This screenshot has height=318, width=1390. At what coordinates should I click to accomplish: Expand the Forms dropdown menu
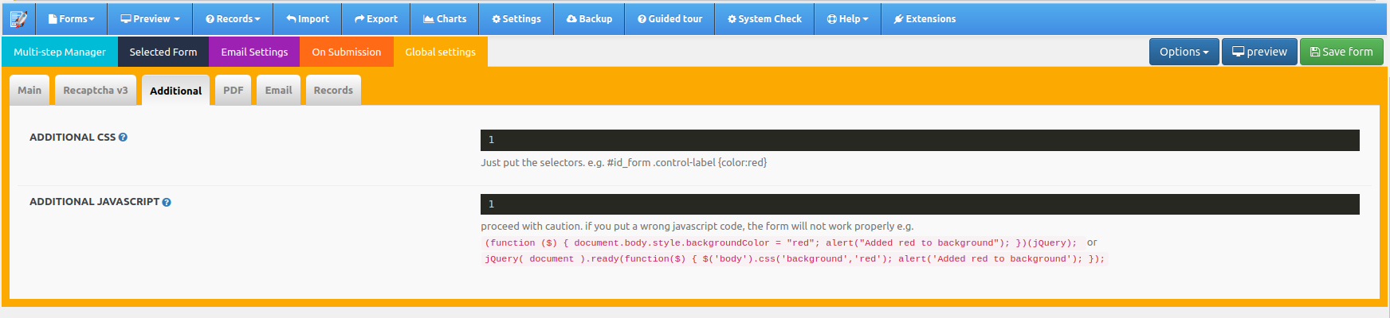[72, 19]
